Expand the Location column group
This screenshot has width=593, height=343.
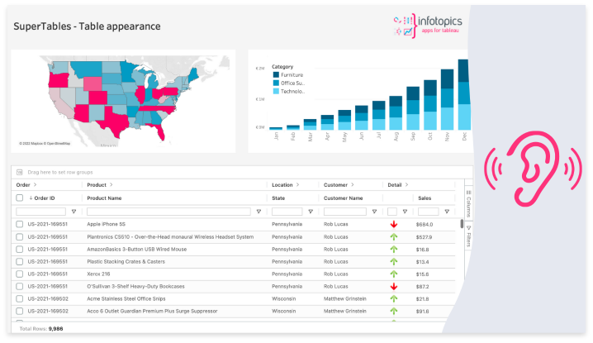pyautogui.click(x=299, y=185)
